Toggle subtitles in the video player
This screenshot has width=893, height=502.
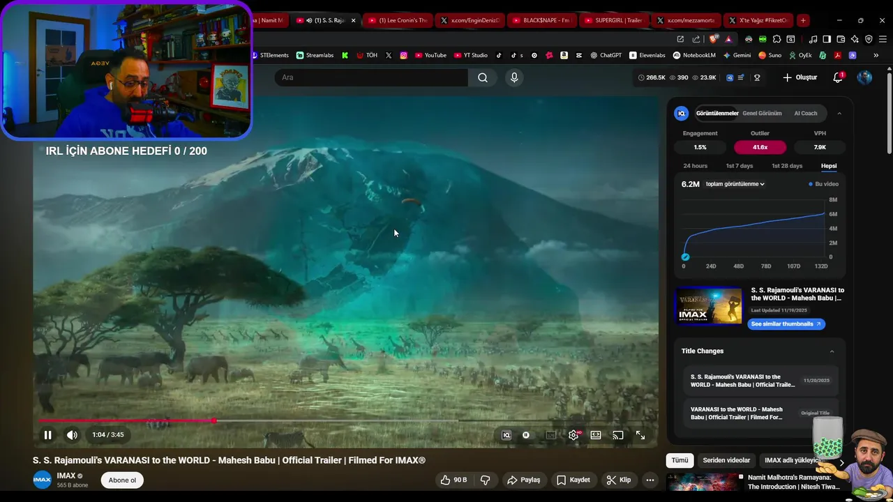(551, 435)
